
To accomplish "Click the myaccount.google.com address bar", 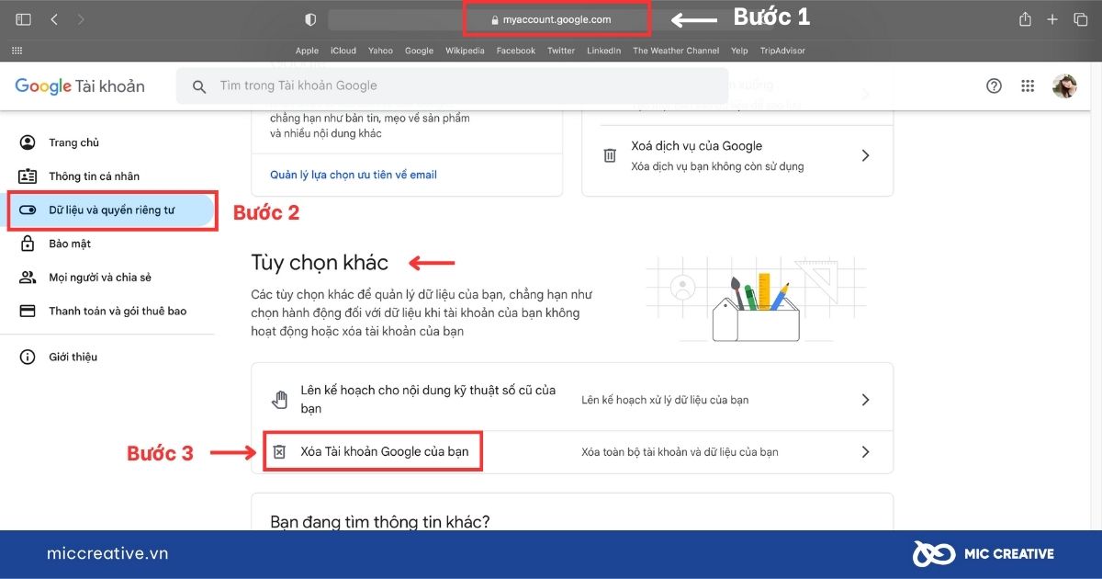I will (557, 19).
